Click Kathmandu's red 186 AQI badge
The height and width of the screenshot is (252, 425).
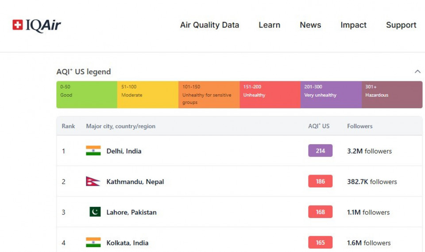click(x=320, y=181)
